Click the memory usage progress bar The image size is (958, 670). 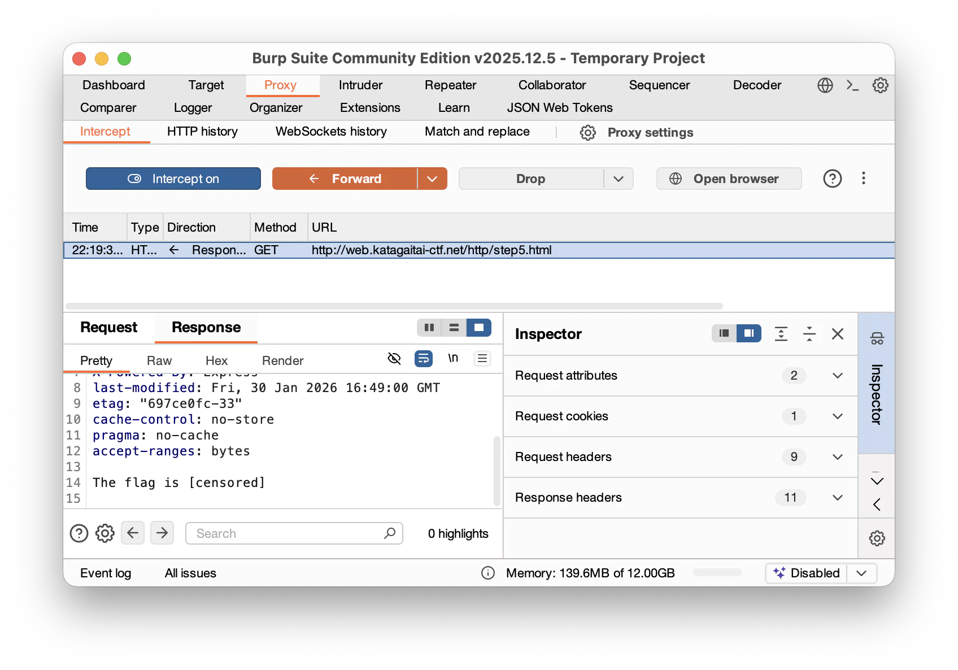[x=717, y=572]
